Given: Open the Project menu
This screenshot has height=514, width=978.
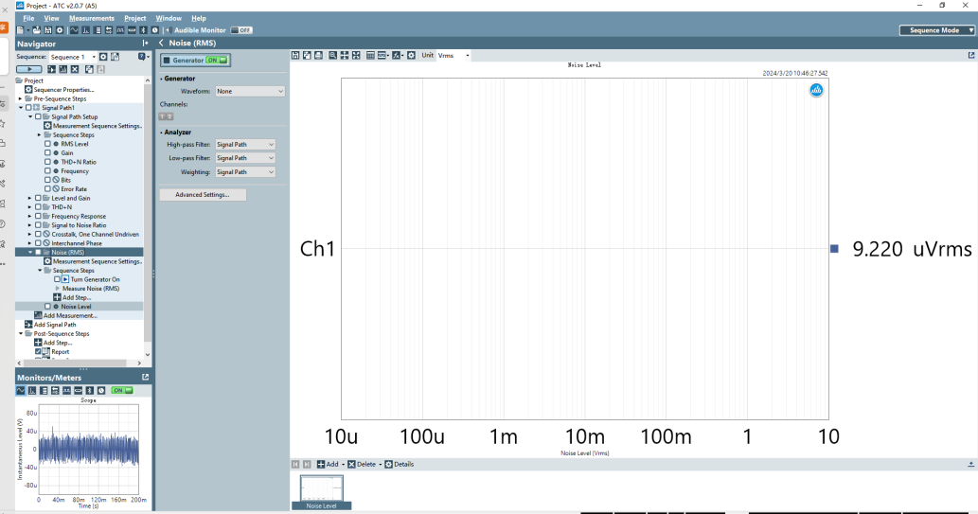Looking at the screenshot, I should 134,18.
